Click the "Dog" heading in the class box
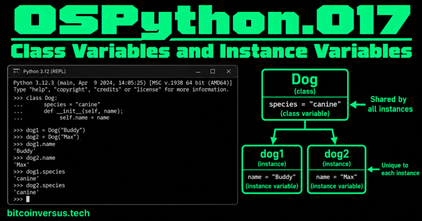The height and width of the screenshot is (221, 422). tap(305, 79)
